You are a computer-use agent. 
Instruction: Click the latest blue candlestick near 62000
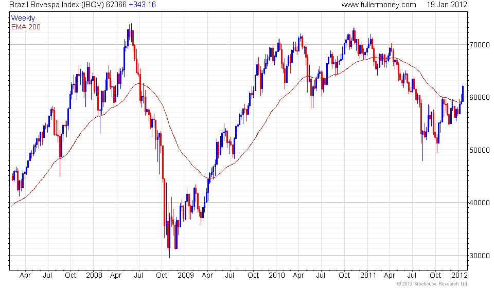pos(463,93)
